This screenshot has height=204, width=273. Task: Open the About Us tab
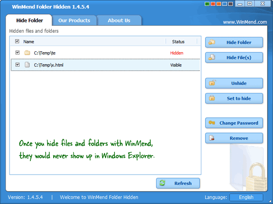pos(119,20)
